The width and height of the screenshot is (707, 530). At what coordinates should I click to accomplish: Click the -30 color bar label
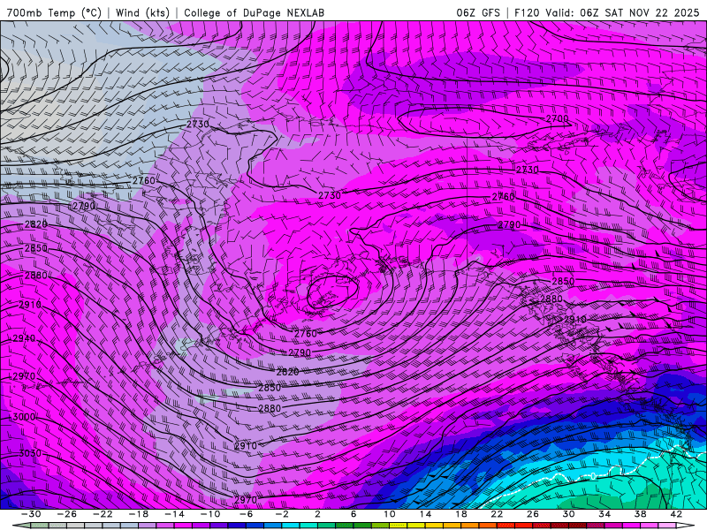[x=31, y=514]
